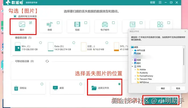Screen dimensions: 188x108
Task: Select the 视频 video file type icon
Action: [x=77, y=25]
